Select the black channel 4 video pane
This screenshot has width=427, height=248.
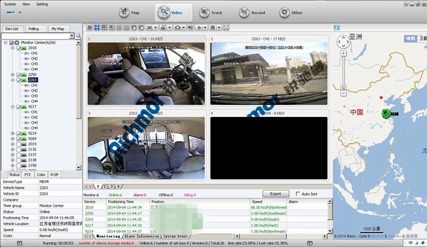coord(269,148)
